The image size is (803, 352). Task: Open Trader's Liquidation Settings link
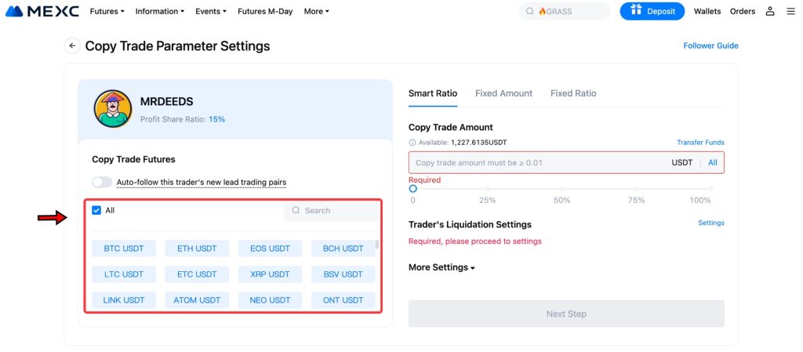click(711, 223)
